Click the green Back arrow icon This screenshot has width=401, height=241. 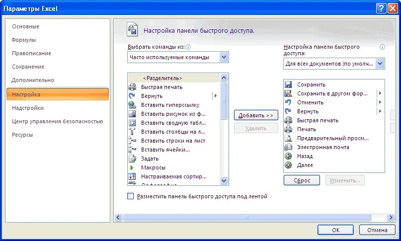[x=288, y=156]
